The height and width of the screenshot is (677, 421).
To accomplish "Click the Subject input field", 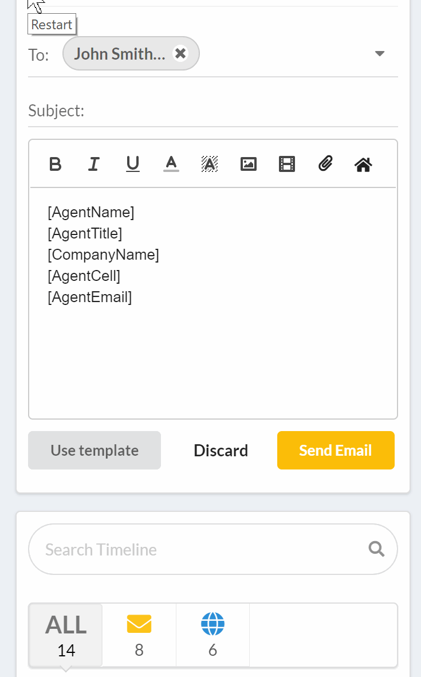I will [x=241, y=111].
